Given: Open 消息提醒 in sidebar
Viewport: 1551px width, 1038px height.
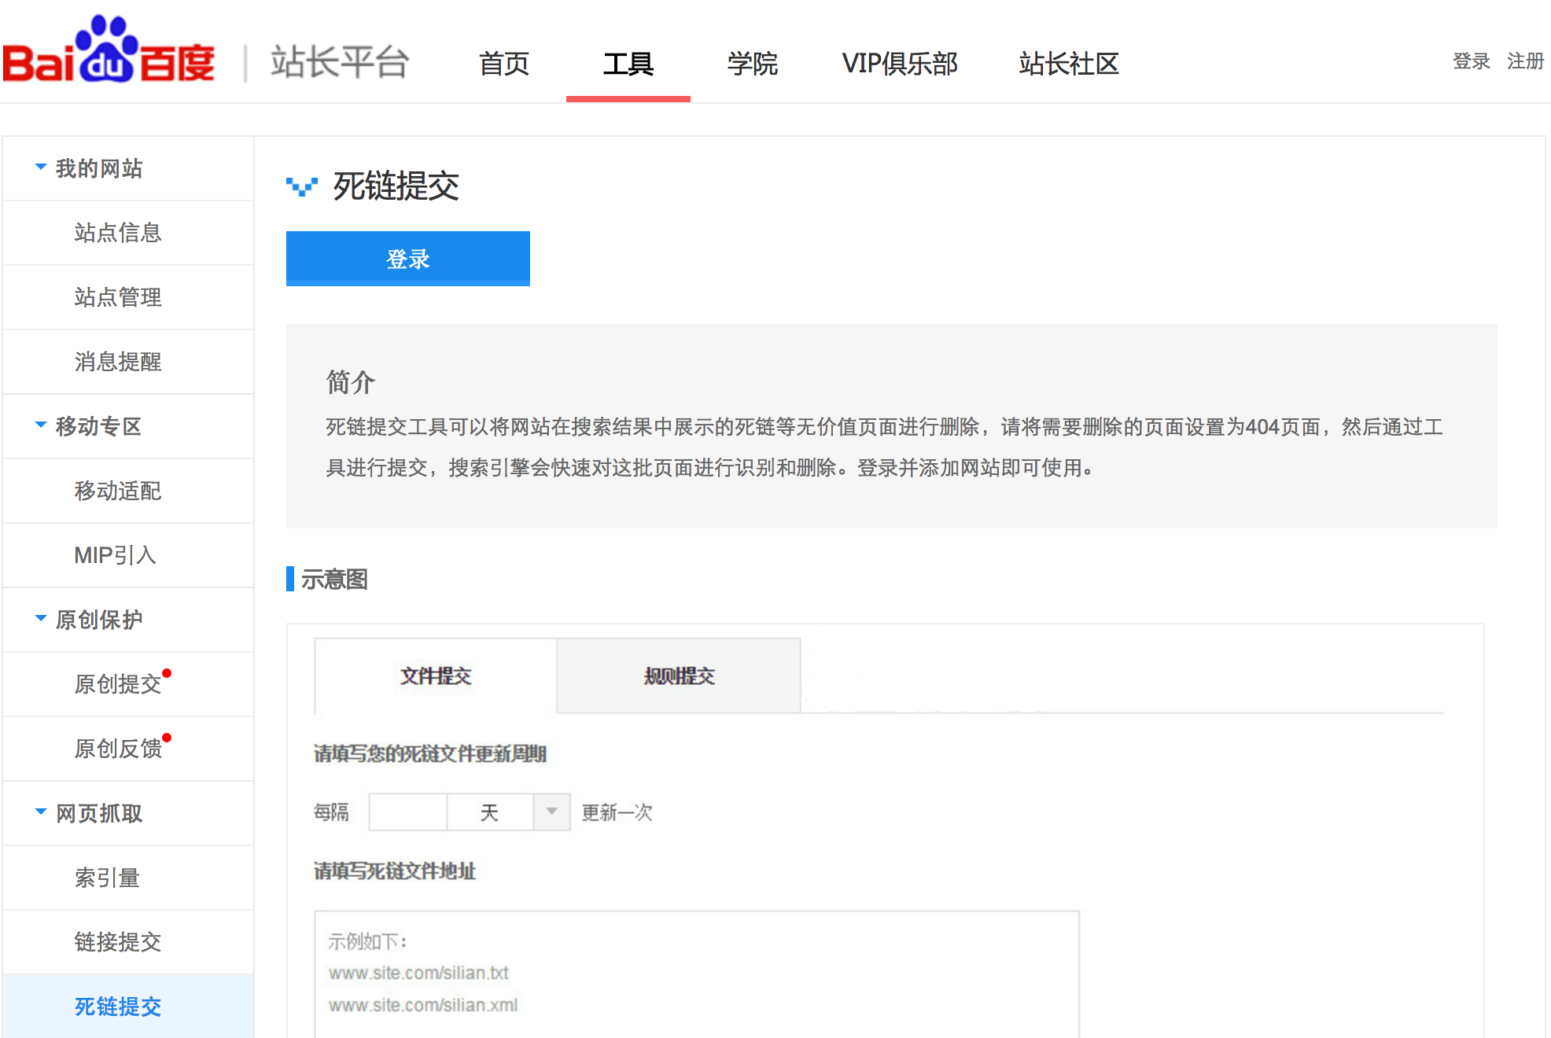Looking at the screenshot, I should tap(128, 362).
